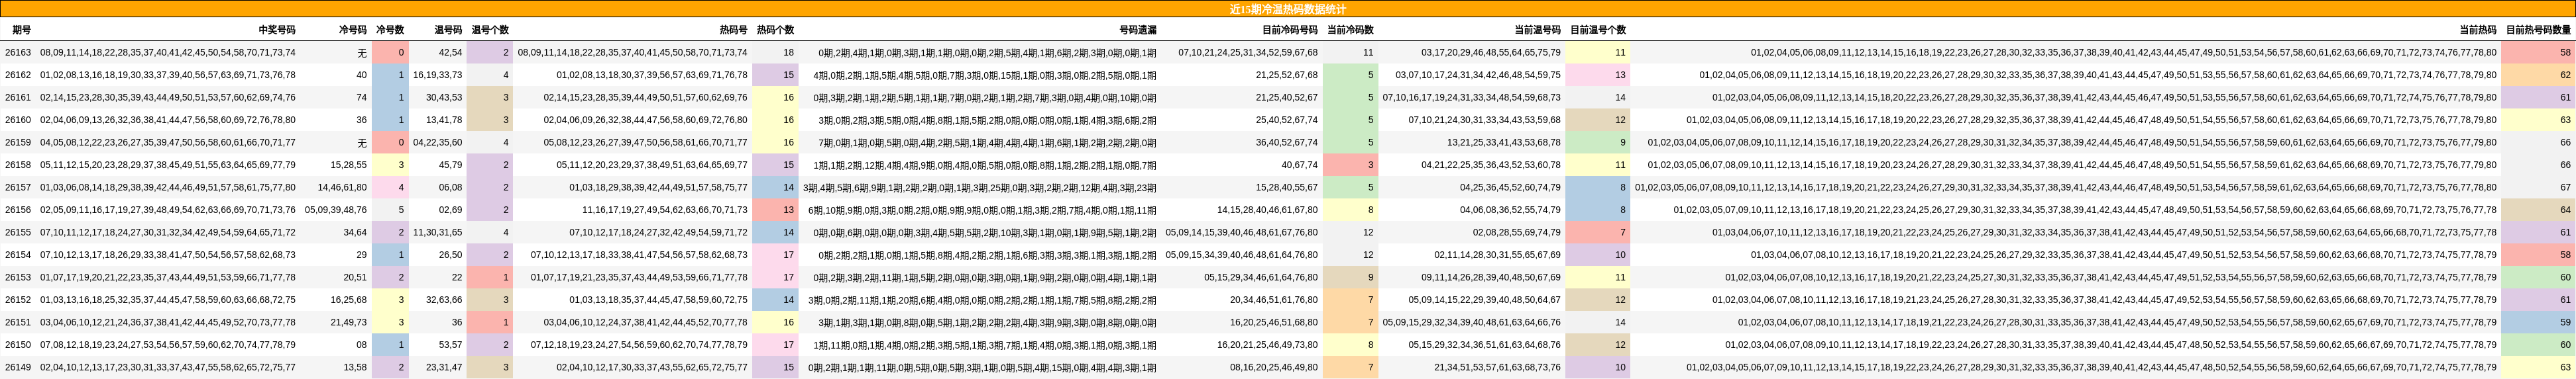Click period cell 26160
Screen dimensions: 2576x379
pos(18,120)
